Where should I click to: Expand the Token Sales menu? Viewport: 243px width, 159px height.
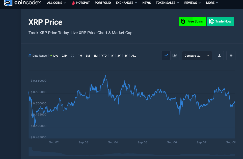point(167,3)
